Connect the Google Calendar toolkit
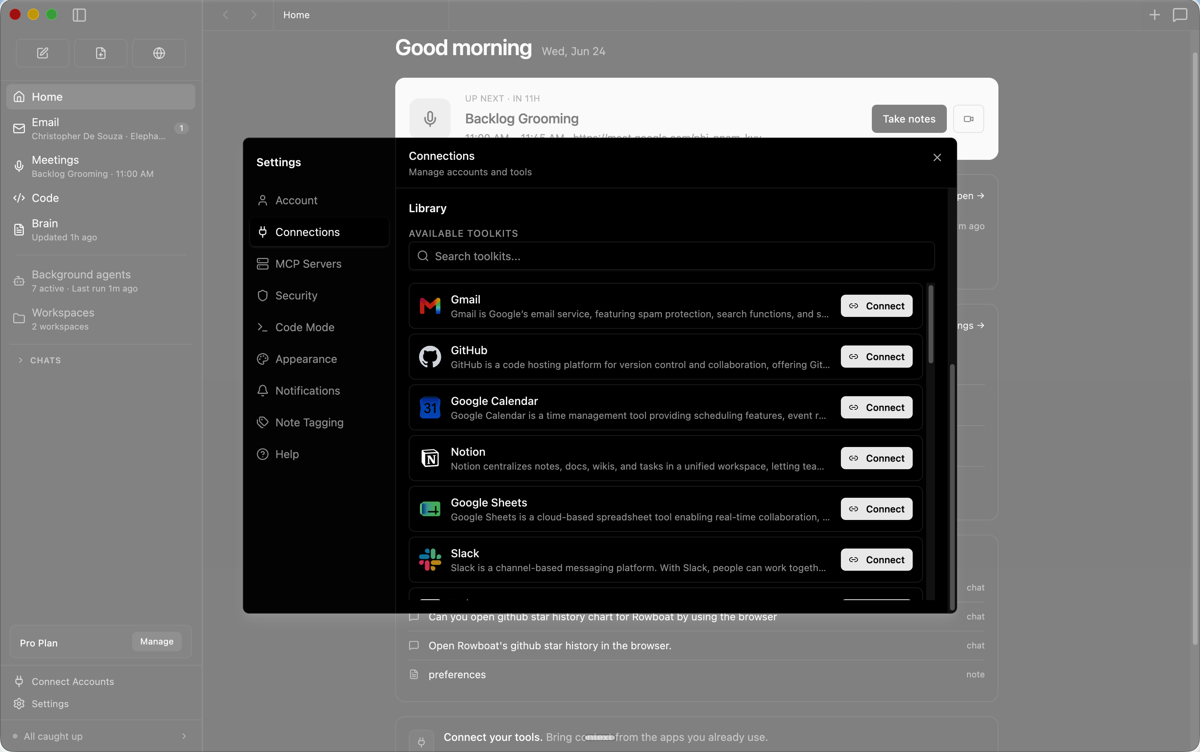This screenshot has height=752, width=1200. (x=876, y=407)
